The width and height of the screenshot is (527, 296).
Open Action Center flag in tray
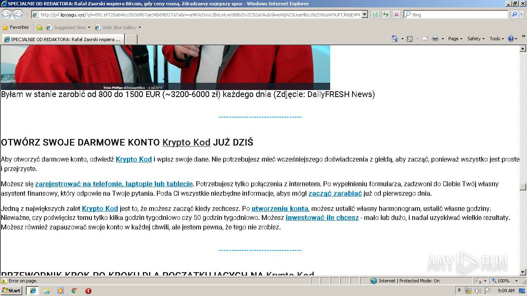click(488, 291)
